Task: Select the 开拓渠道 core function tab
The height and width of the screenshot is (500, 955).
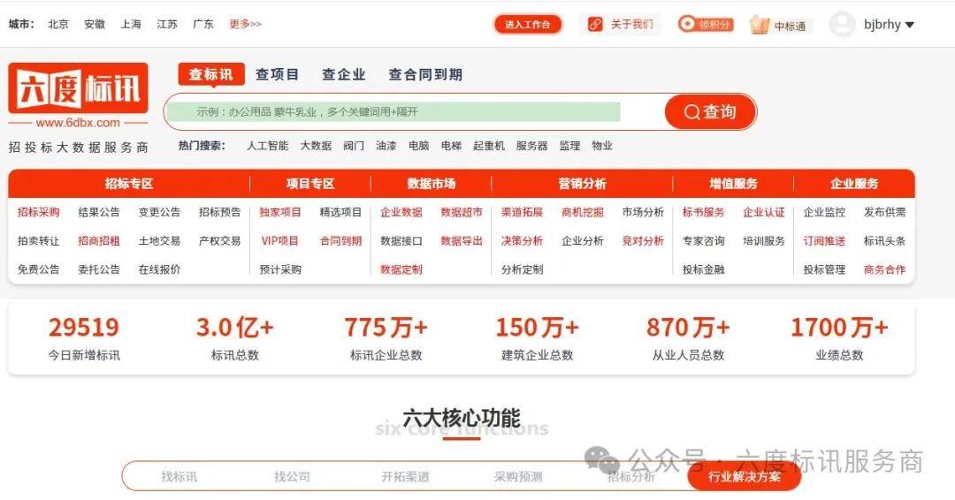Action: pyautogui.click(x=405, y=476)
